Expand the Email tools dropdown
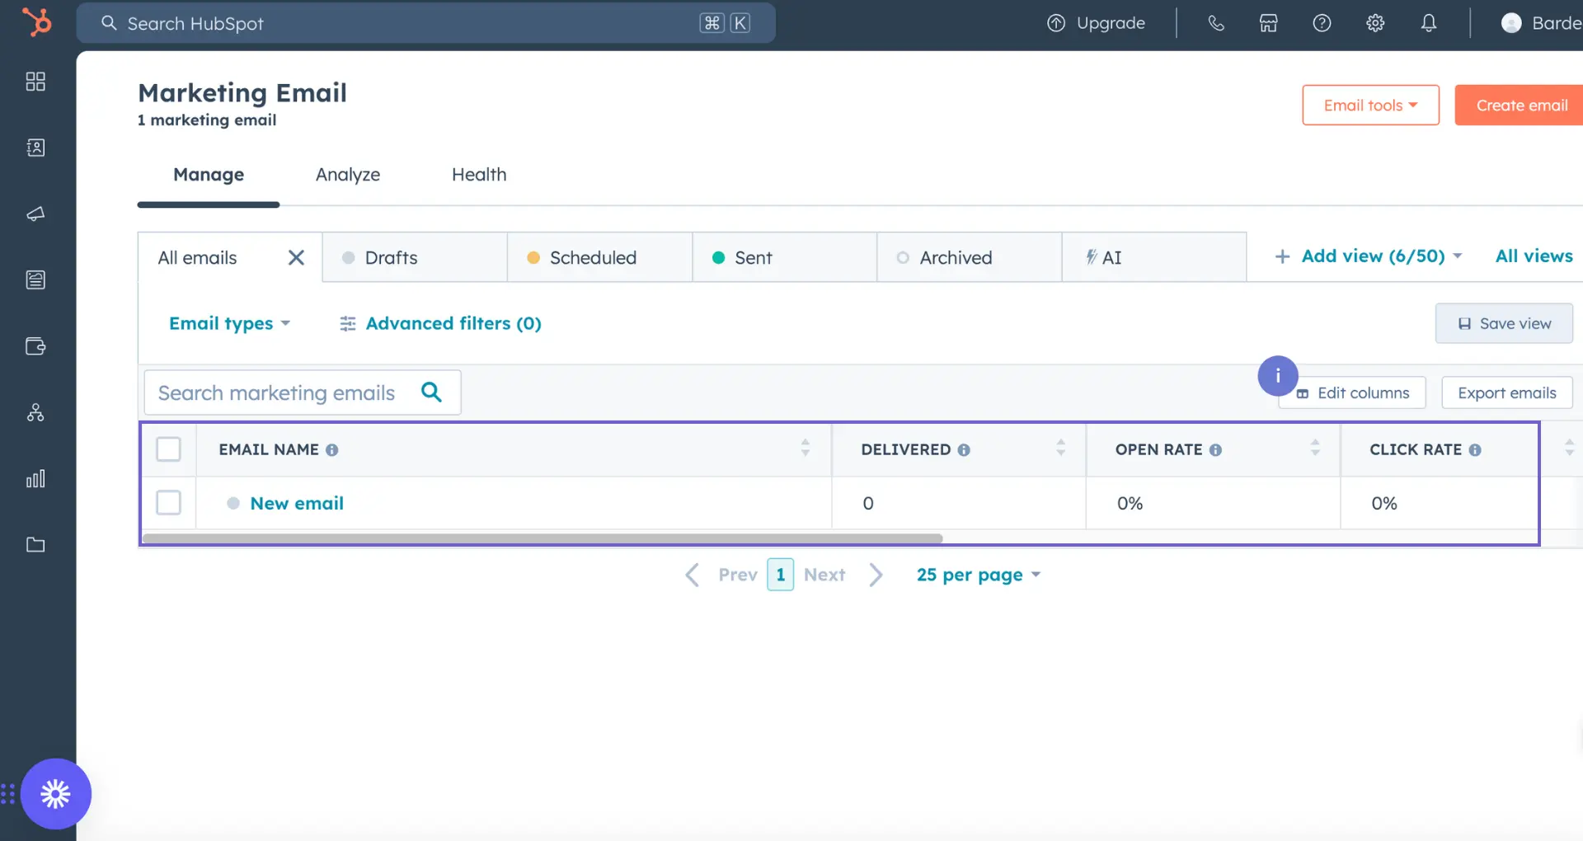1583x841 pixels. coord(1370,105)
